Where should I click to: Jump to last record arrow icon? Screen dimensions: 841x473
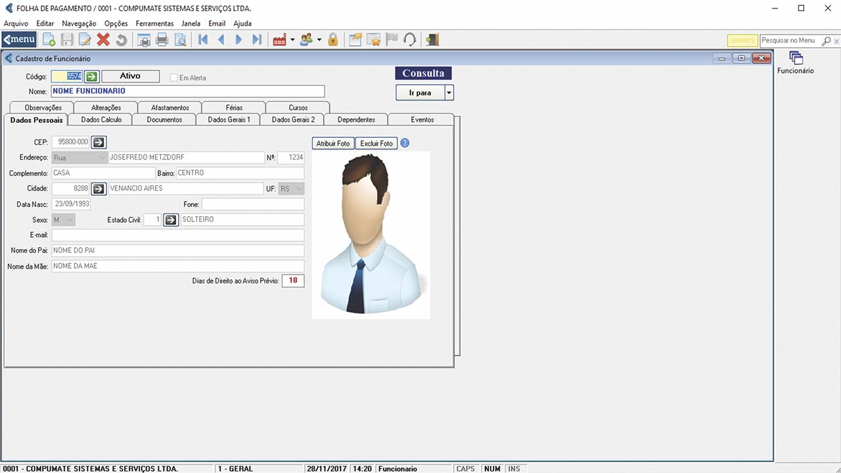coord(257,40)
